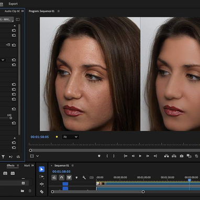Click the Mark Out bracket button
Screen dimensions: 200x200
point(114,156)
